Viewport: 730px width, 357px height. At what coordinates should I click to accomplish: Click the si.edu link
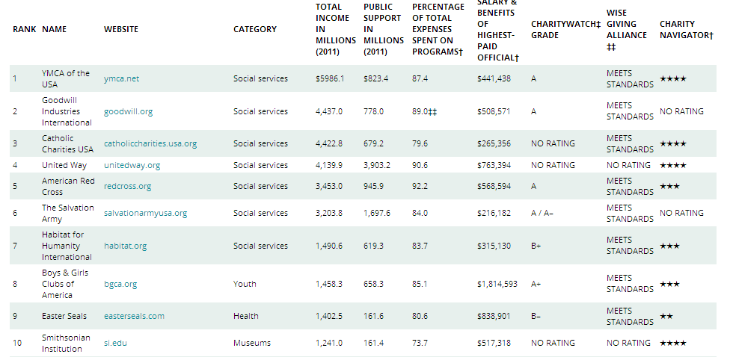(x=116, y=343)
